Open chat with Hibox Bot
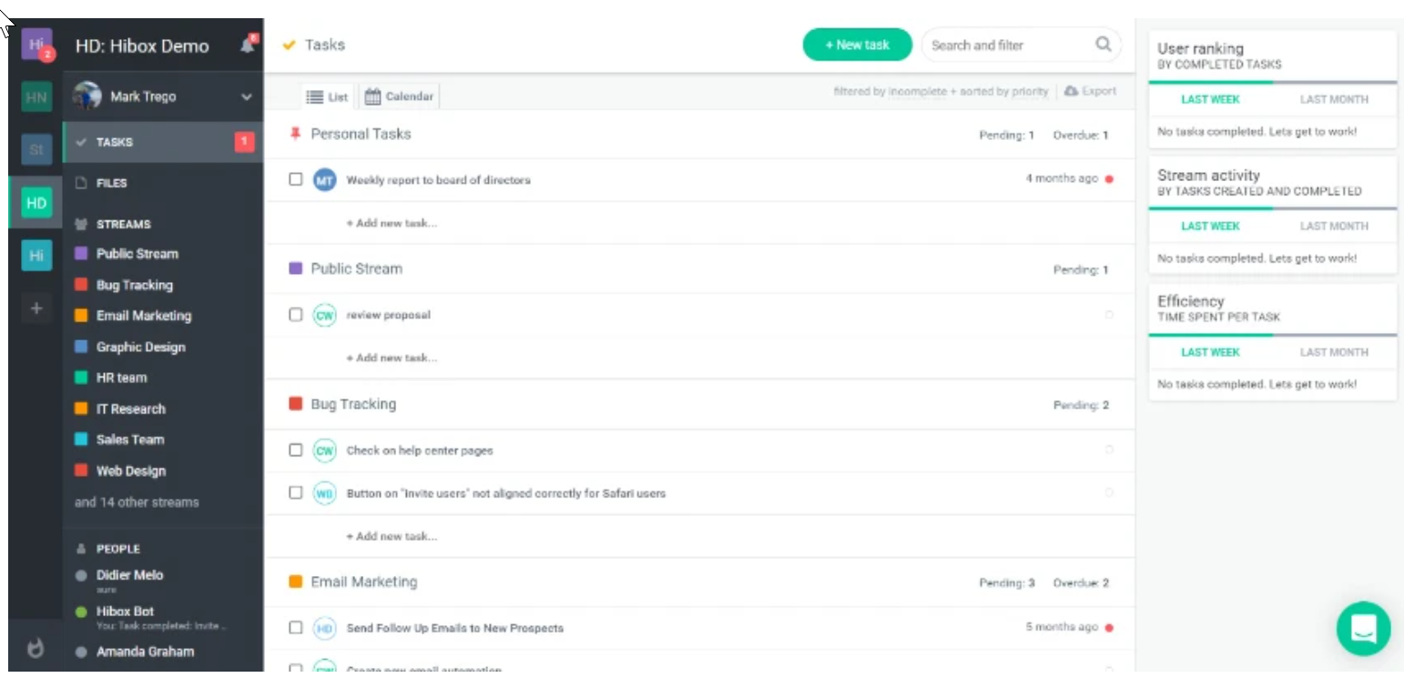The height and width of the screenshot is (688, 1425). click(125, 612)
